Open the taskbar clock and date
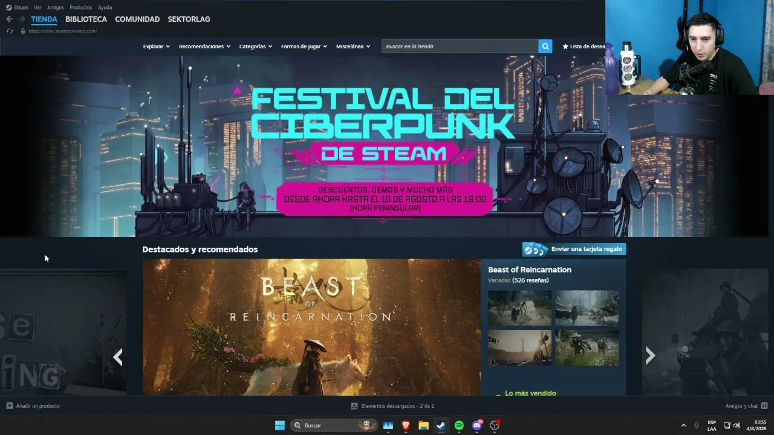 point(756,425)
